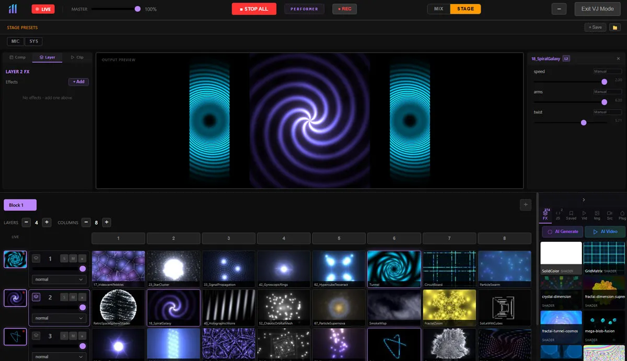The width and height of the screenshot is (627, 361).
Task: Solo layer 1 with S button
Action: click(x=64, y=259)
